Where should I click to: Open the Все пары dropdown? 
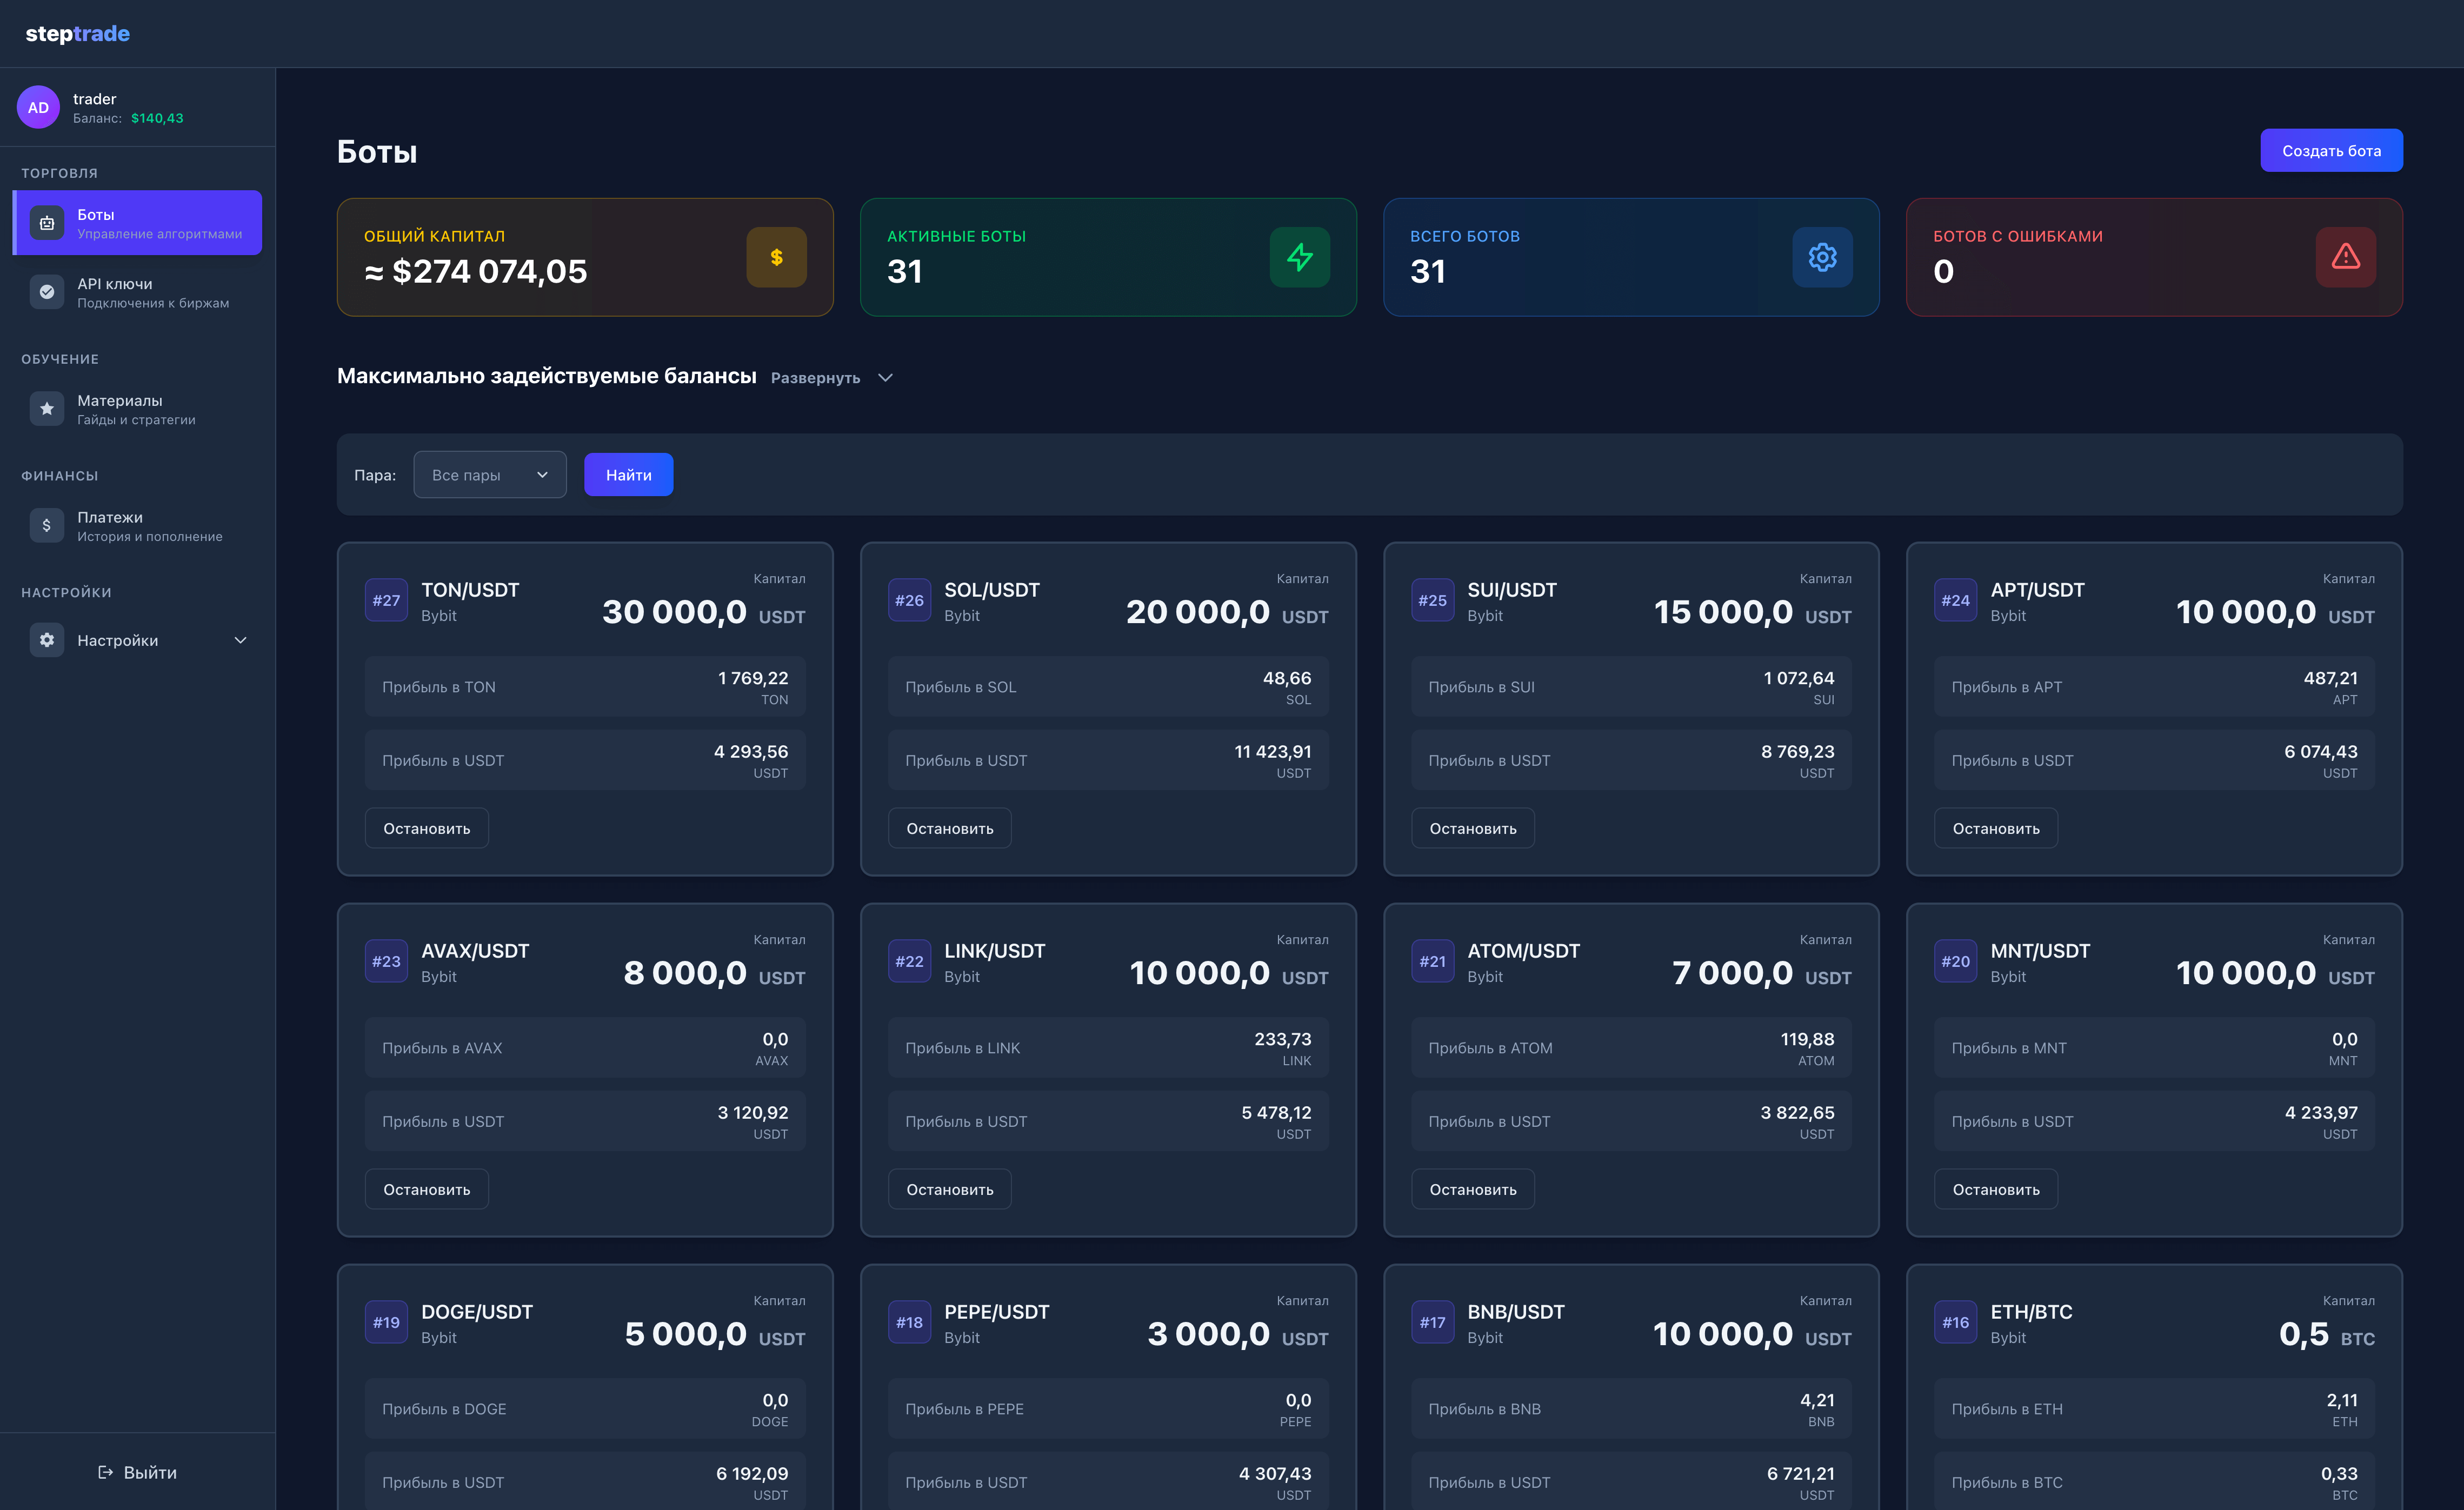click(x=489, y=474)
